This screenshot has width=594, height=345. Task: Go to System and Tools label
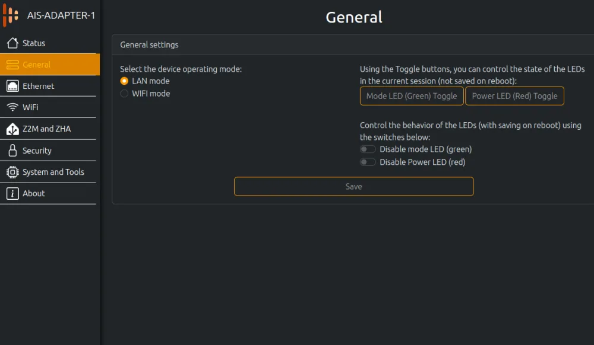(53, 172)
